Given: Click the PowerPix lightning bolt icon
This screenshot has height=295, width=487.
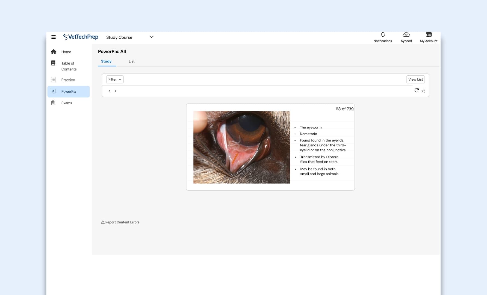Looking at the screenshot, I should pyautogui.click(x=54, y=91).
